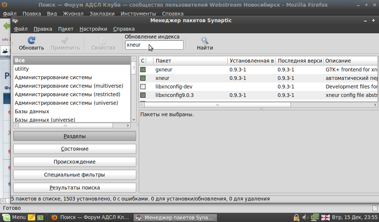Click the Synaptic taskbar window button
The height and width of the screenshot is (222, 379).
pos(175,218)
